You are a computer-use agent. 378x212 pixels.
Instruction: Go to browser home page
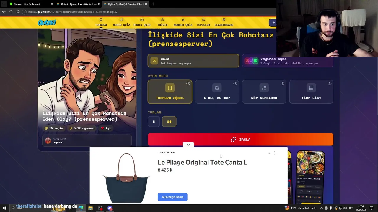click(x=18, y=12)
